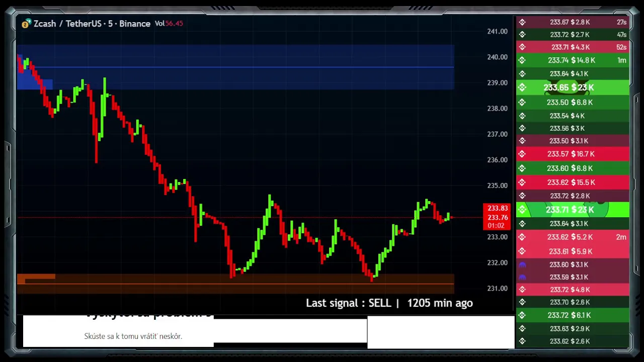The image size is (644, 362).
Task: Click the Binance icon on the 233.56 $3K row
Action: (522, 128)
